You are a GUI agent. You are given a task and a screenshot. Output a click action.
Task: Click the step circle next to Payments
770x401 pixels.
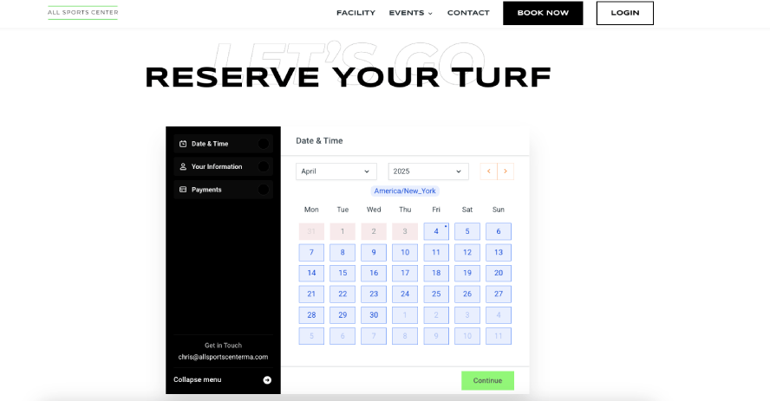click(x=264, y=190)
